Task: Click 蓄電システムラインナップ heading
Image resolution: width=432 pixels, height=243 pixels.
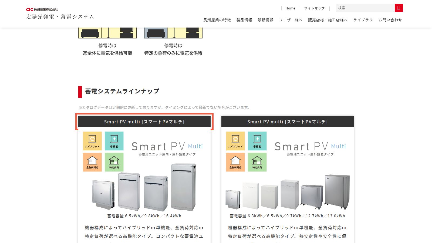Action: point(122,92)
